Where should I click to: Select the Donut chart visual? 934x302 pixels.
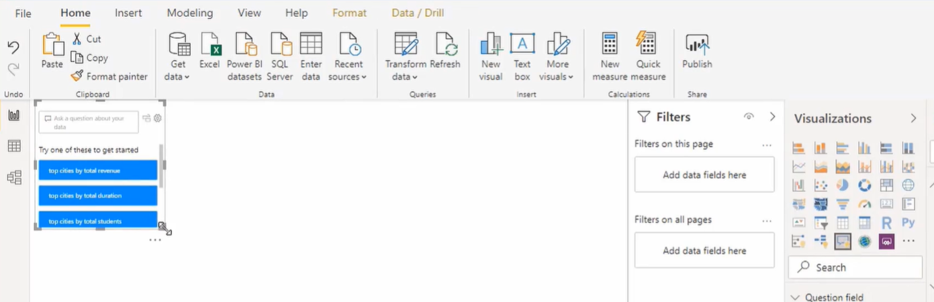[x=864, y=185]
